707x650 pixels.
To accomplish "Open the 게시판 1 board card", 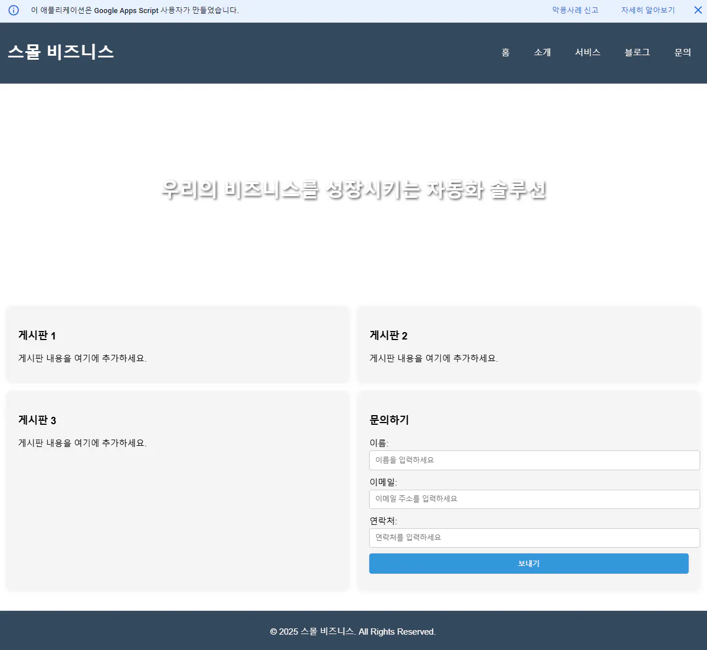I will (177, 344).
